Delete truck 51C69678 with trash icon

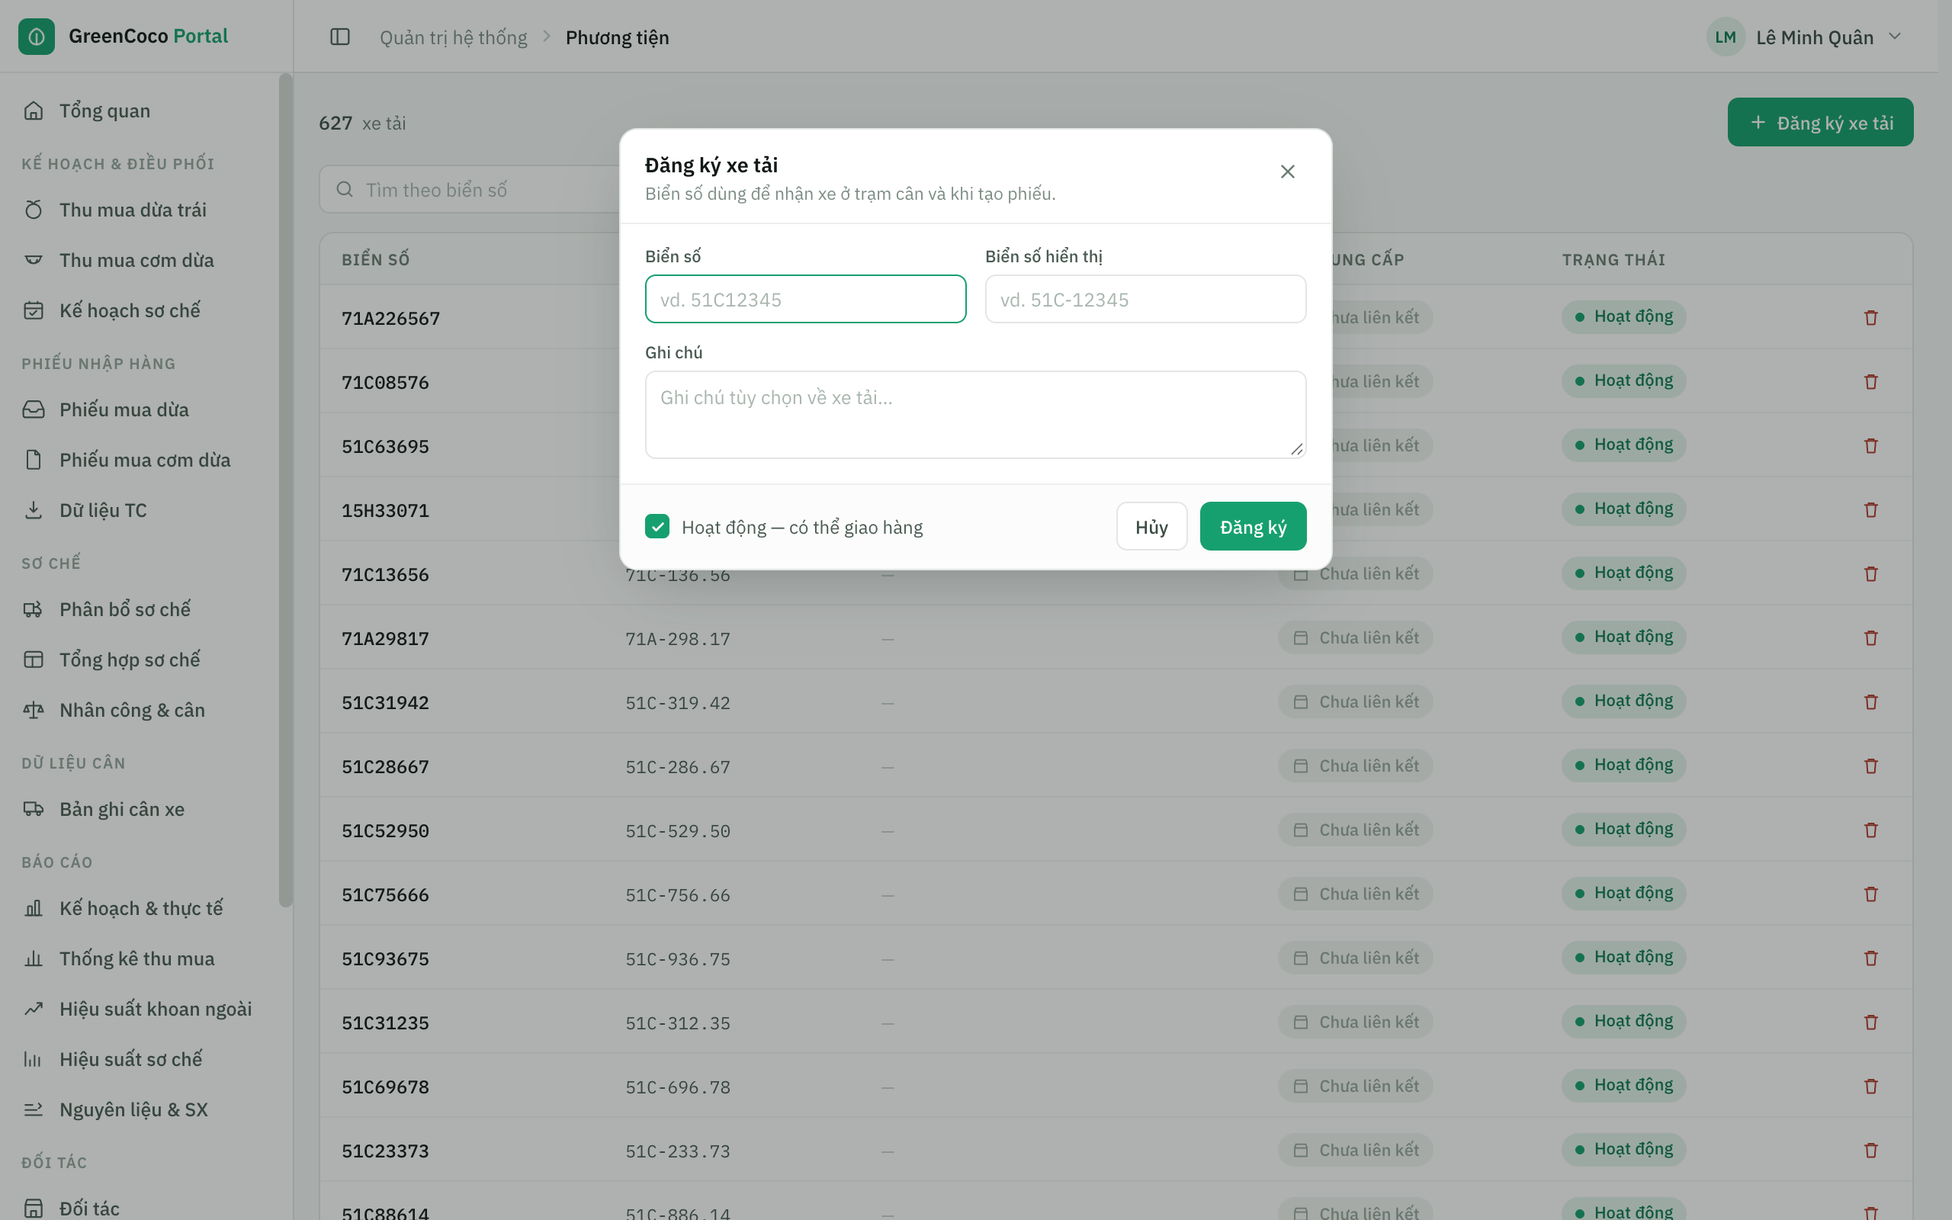[1871, 1086]
